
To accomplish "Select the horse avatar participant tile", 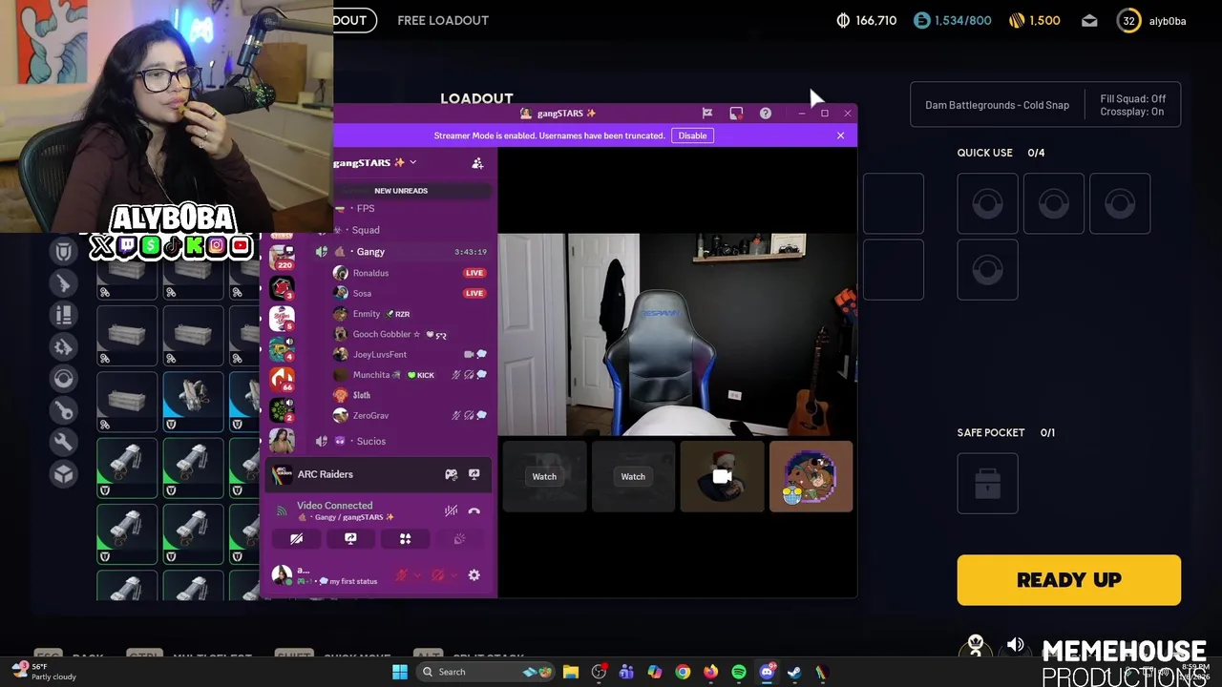I will coord(811,476).
